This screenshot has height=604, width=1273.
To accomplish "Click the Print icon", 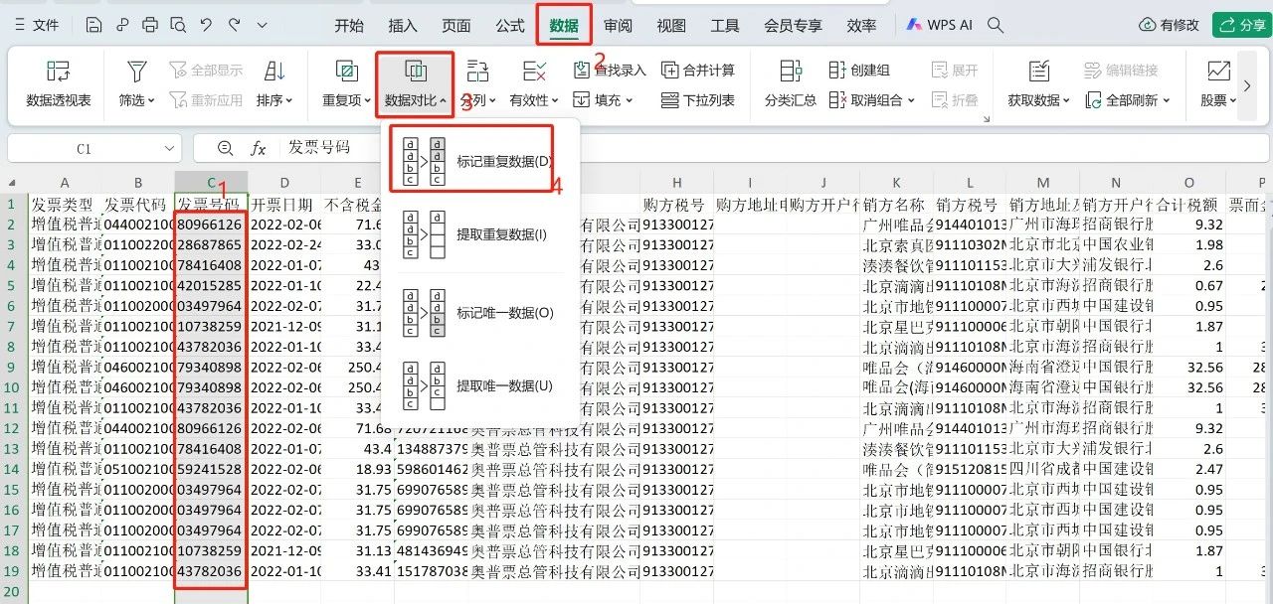I will point(149,25).
